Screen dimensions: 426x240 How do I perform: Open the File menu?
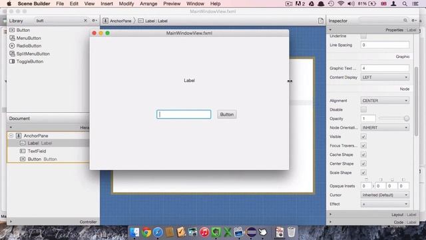pyautogui.click(x=60, y=4)
